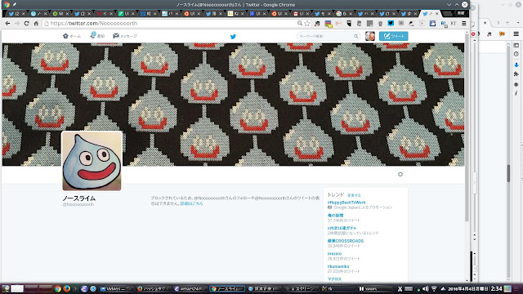Open the browser home page button
The image size is (523, 294).
(36, 24)
